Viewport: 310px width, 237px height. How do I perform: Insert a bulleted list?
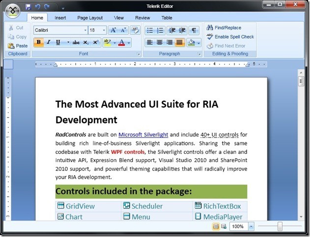tap(150, 30)
